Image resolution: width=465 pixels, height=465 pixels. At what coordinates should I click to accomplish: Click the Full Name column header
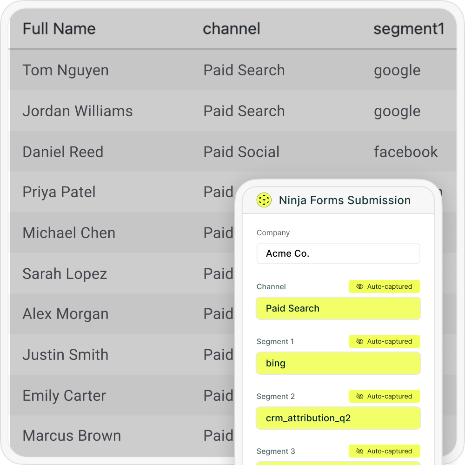59,29
